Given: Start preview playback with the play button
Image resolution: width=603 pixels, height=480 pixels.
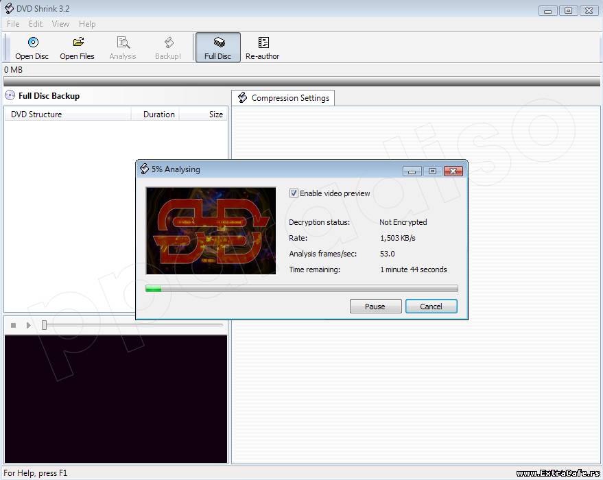Looking at the screenshot, I should pos(28,326).
